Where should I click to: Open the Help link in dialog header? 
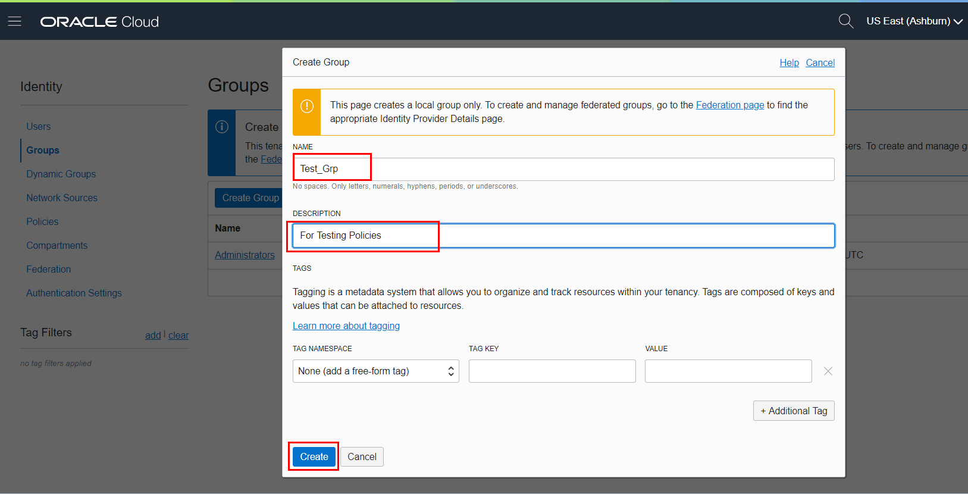tap(789, 62)
